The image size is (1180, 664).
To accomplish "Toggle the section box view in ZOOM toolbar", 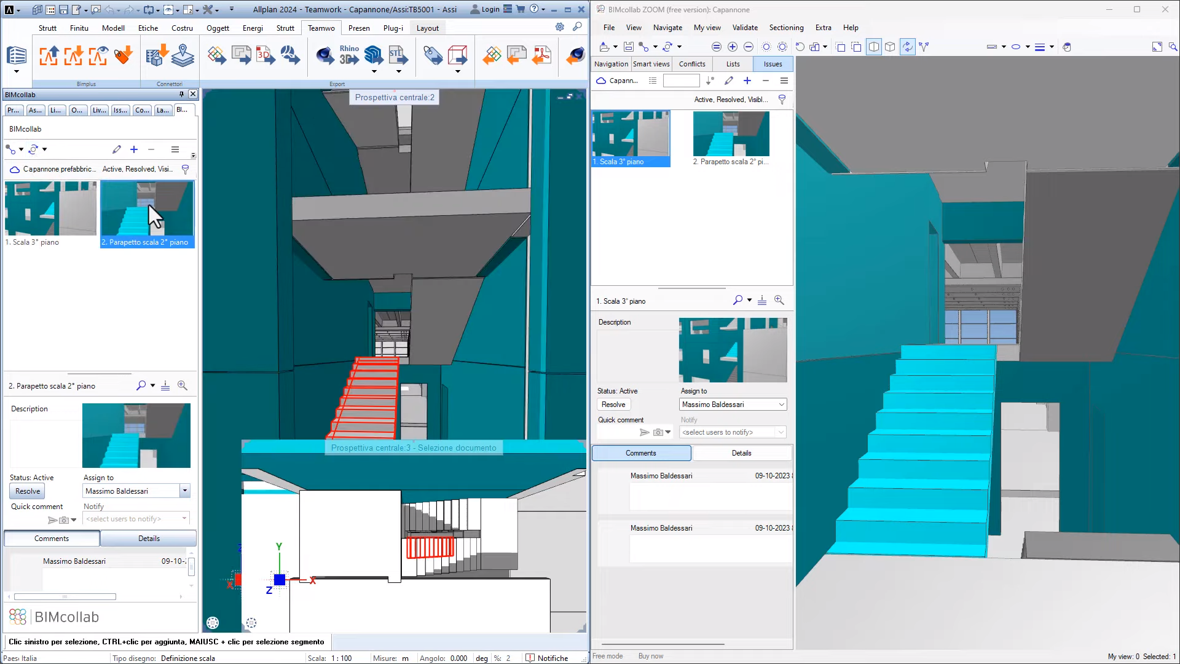I will click(874, 47).
